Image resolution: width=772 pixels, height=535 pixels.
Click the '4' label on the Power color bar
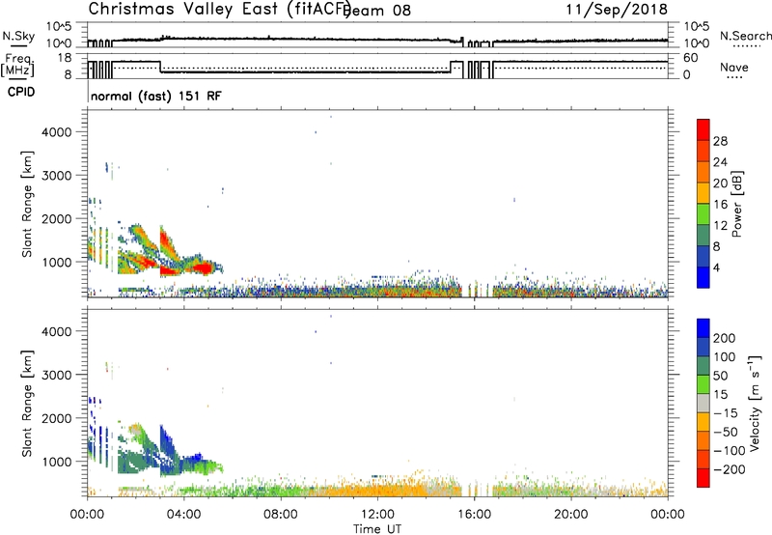pos(716,267)
